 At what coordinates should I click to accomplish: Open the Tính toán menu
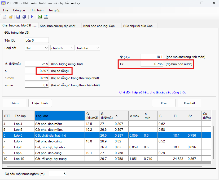[x=37, y=10]
